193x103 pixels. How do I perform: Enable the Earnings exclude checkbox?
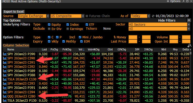[x=68, y=29]
